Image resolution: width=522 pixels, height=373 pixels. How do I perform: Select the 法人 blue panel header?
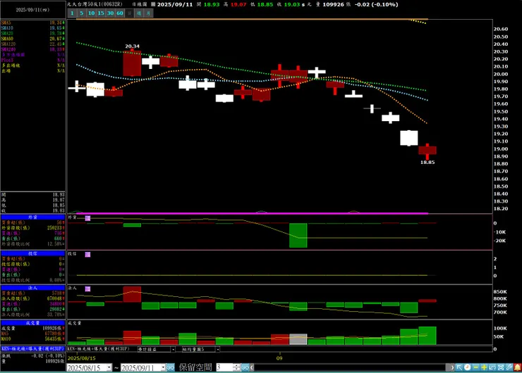coord(33,288)
